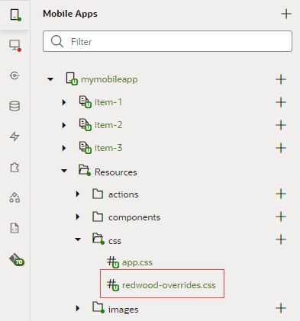
Task: Select the item-2 flow
Action: [x=108, y=125]
